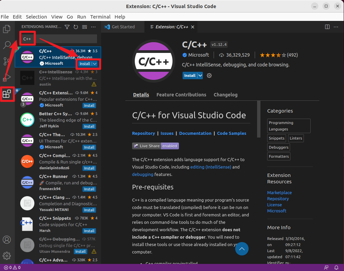This screenshot has width=344, height=271.
Task: Open the extension settings gear beside Install
Action: click(x=209, y=76)
